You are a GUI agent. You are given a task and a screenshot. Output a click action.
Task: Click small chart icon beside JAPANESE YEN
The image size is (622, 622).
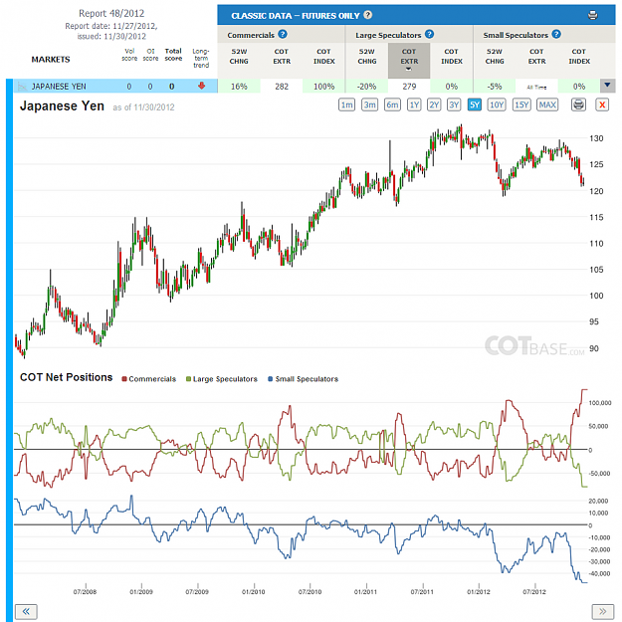[23, 86]
